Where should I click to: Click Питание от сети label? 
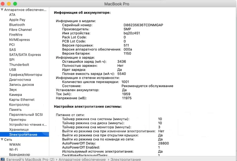pos(70,115)
